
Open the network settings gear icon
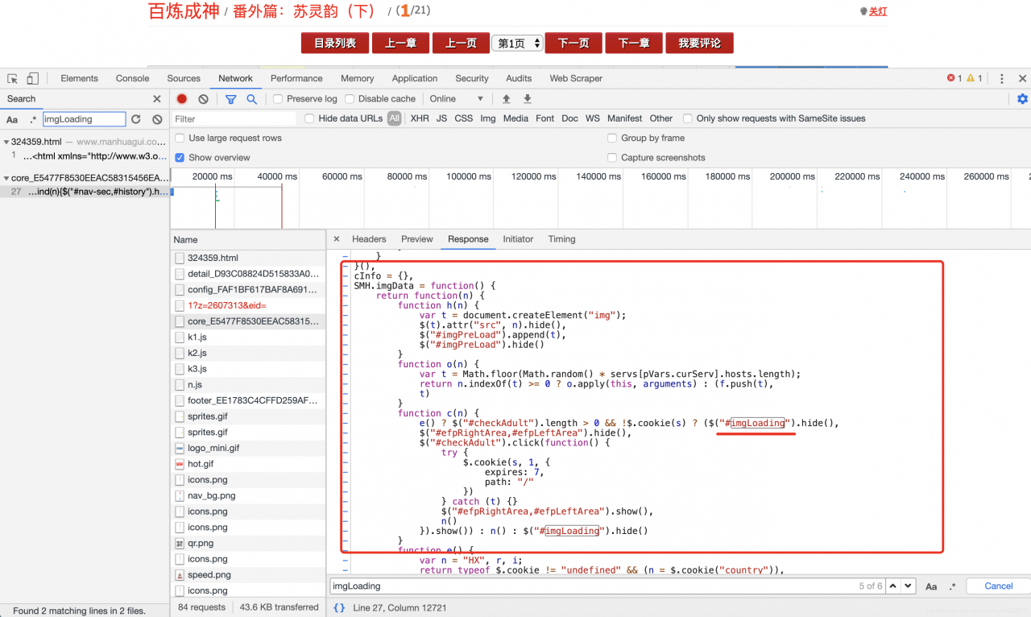[1022, 99]
